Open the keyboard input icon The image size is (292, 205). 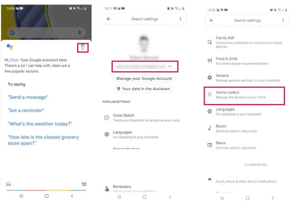click(84, 184)
